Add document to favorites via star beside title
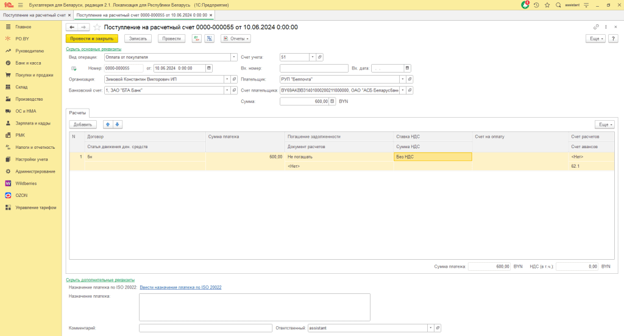 [x=97, y=27]
